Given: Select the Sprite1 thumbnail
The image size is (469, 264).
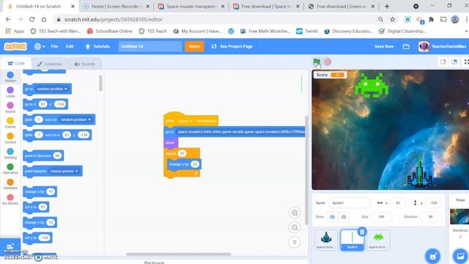Looking at the screenshot, I should coord(352,240).
